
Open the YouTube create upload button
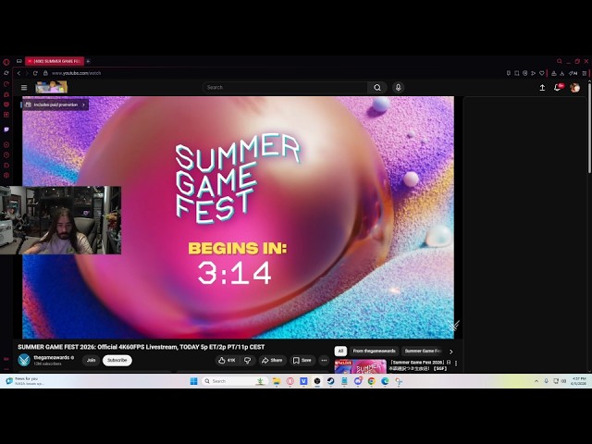(x=542, y=88)
